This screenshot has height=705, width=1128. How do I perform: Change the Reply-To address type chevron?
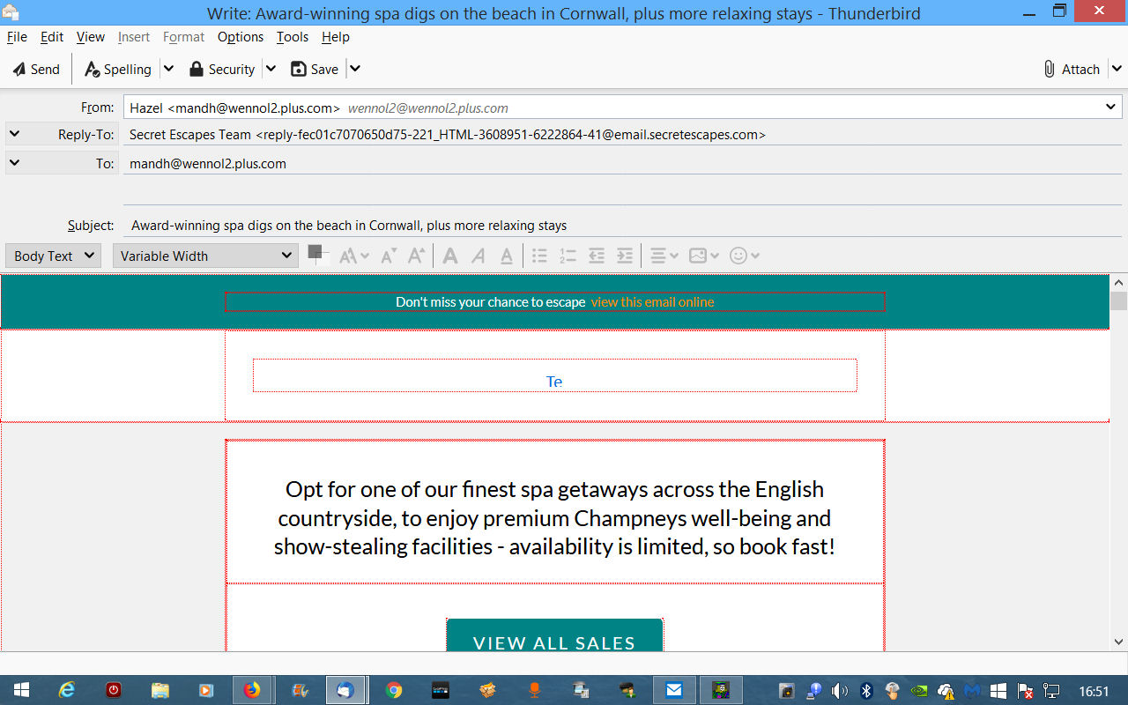(14, 134)
